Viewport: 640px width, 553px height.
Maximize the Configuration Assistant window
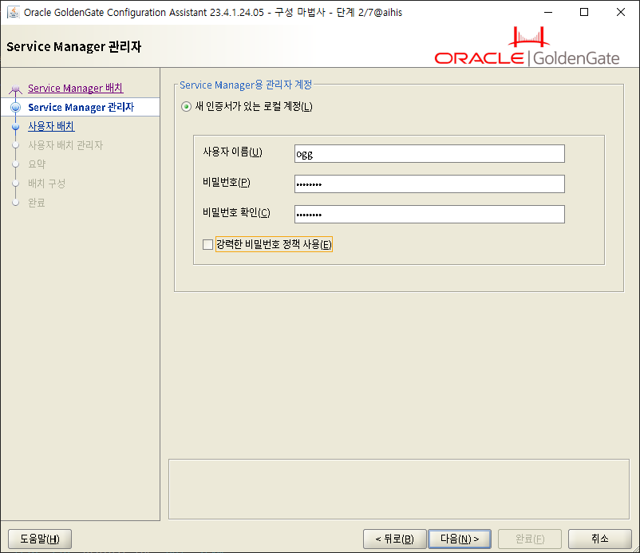584,12
